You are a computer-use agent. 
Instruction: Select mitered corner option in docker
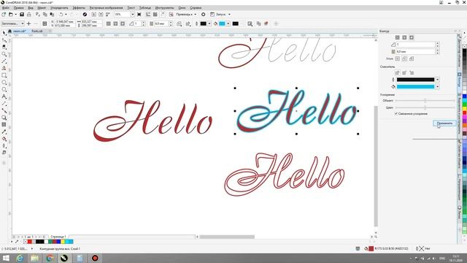point(397,58)
